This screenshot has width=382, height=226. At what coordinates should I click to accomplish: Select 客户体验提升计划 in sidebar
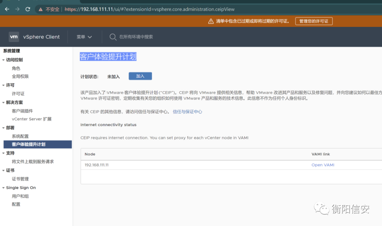[37, 144]
